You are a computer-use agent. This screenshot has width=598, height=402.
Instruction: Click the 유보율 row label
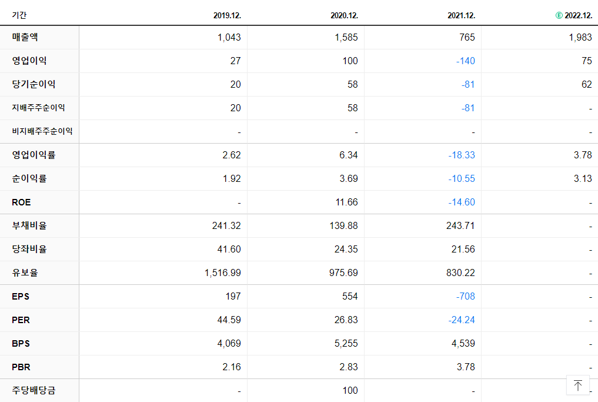tap(25, 273)
